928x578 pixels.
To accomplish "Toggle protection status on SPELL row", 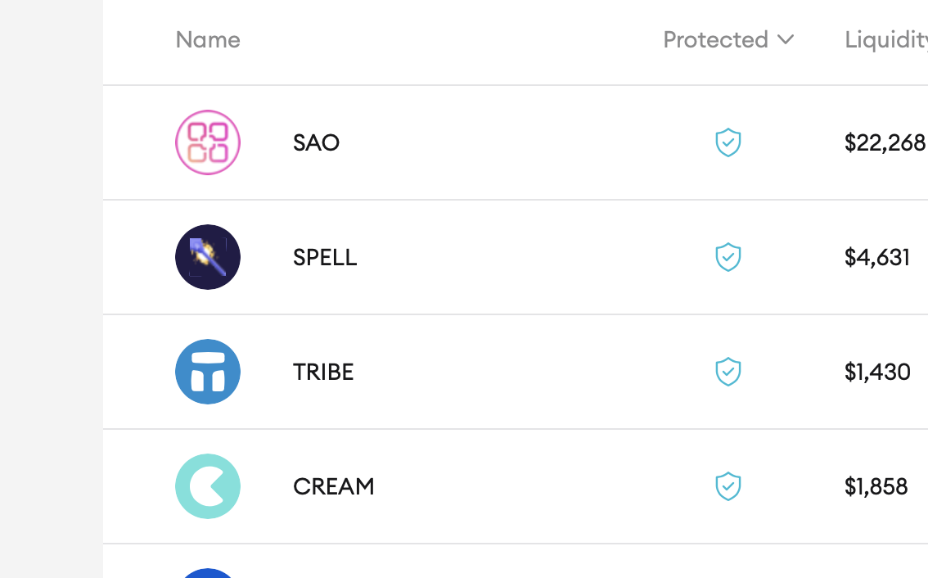I will tap(728, 257).
